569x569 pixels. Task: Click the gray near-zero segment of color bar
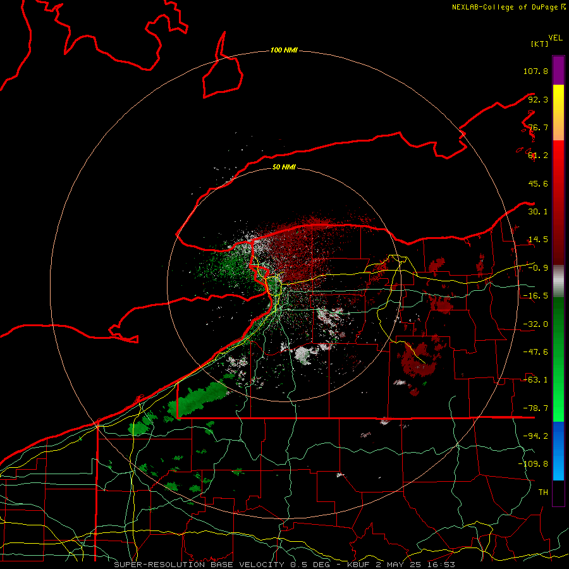pyautogui.click(x=558, y=281)
